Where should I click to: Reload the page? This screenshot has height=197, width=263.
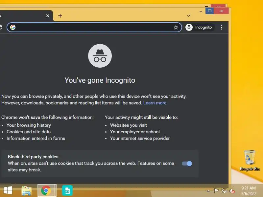[x=1, y=27]
